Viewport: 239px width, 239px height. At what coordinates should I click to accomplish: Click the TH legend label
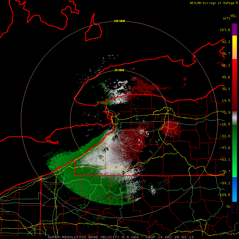click(x=228, y=207)
